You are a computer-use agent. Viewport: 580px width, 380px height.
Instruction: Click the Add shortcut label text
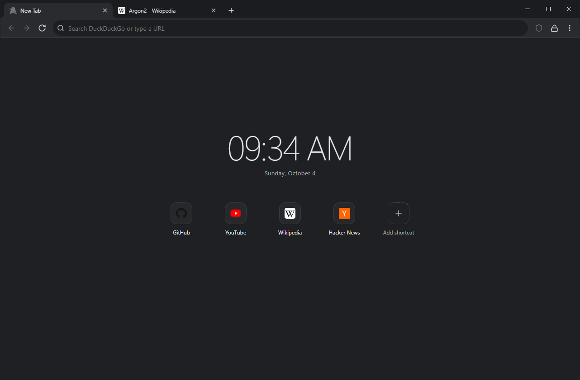point(399,233)
